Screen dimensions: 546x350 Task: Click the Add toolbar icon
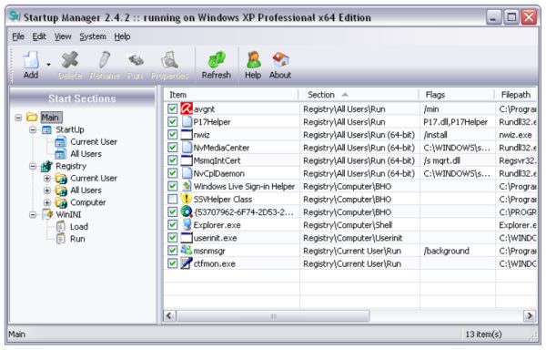pos(31,60)
